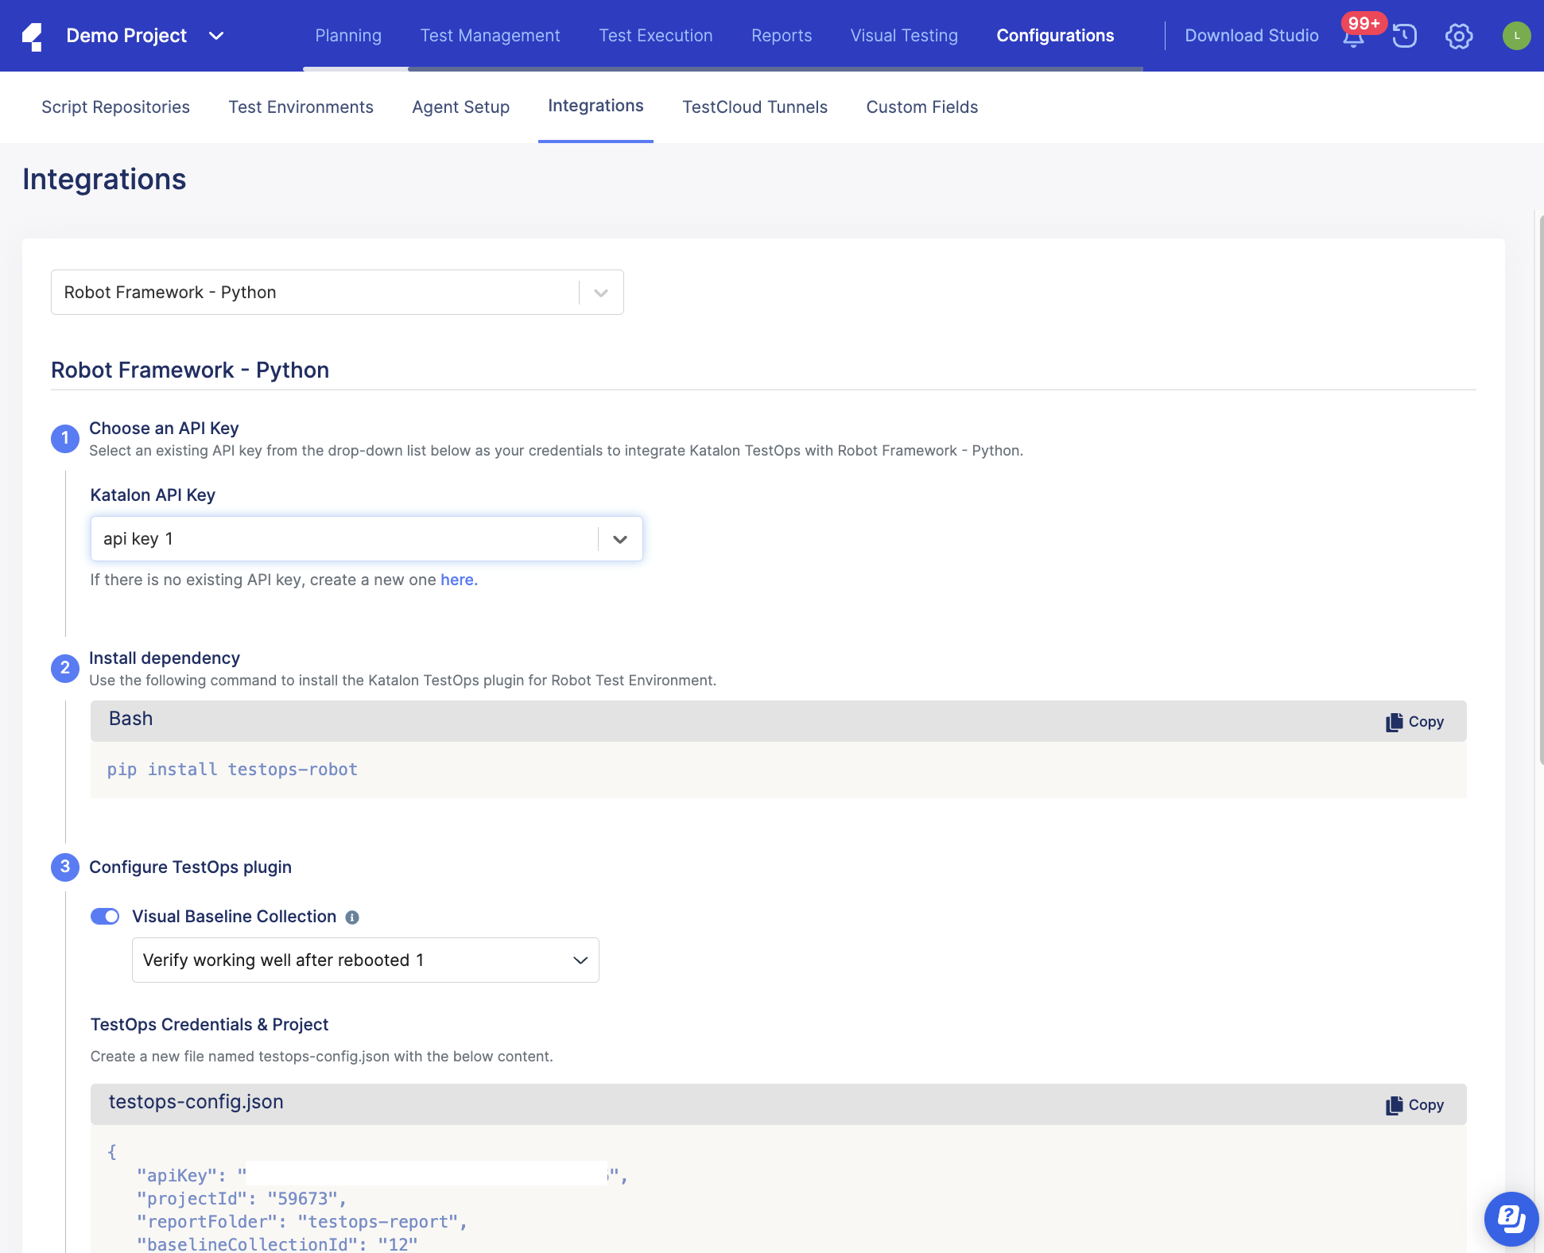
Task: Select a different Katalon API Key
Action: click(x=619, y=538)
